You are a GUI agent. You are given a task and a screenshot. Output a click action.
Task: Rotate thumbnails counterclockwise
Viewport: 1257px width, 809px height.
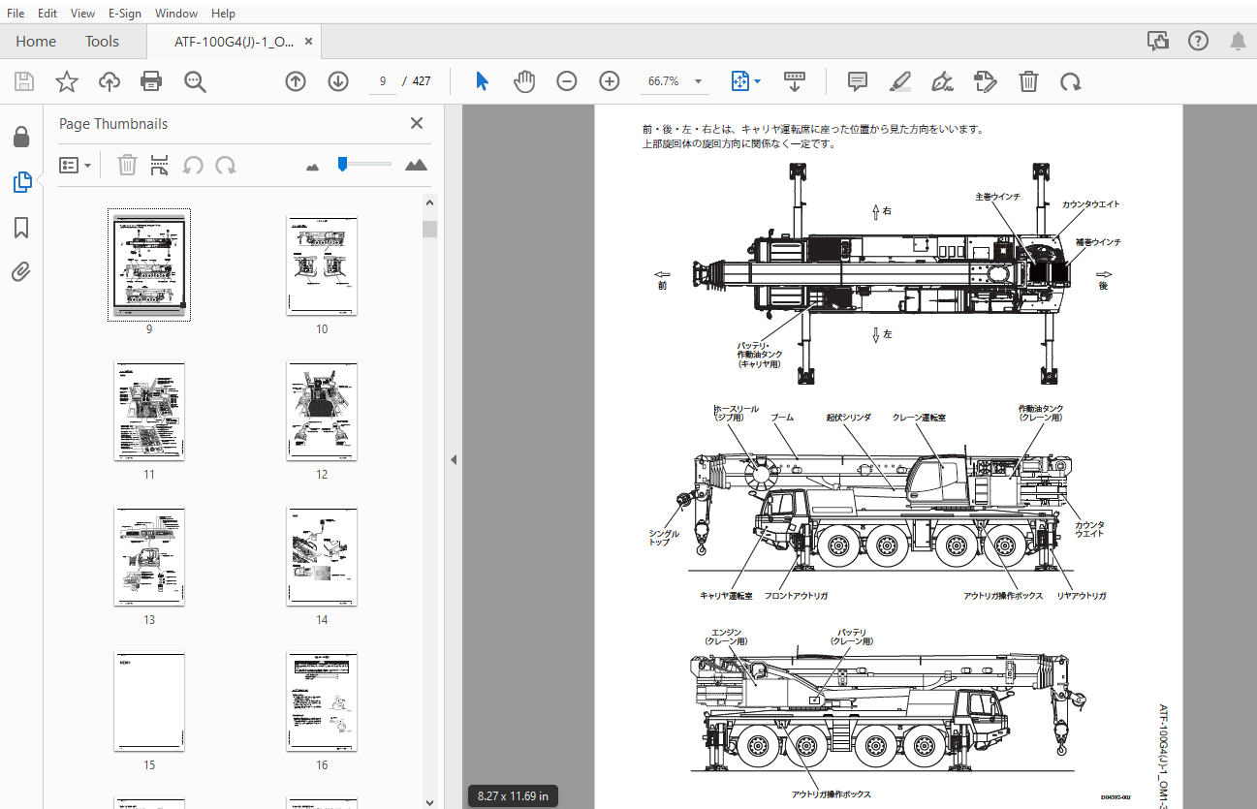coord(193,165)
